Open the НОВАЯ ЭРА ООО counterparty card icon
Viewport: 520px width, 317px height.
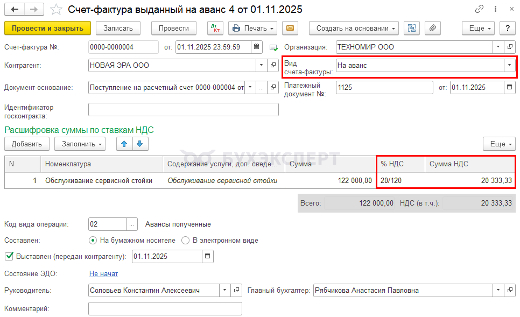tap(273, 65)
